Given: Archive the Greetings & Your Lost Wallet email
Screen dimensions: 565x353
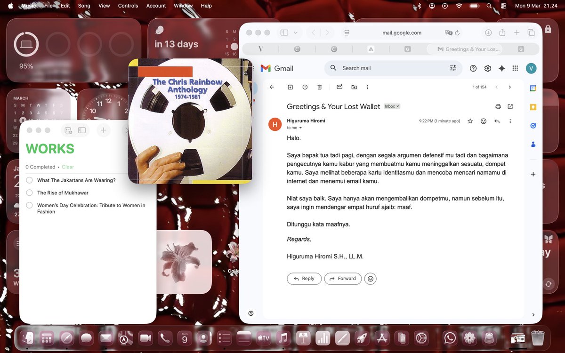Looking at the screenshot, I should (x=291, y=87).
